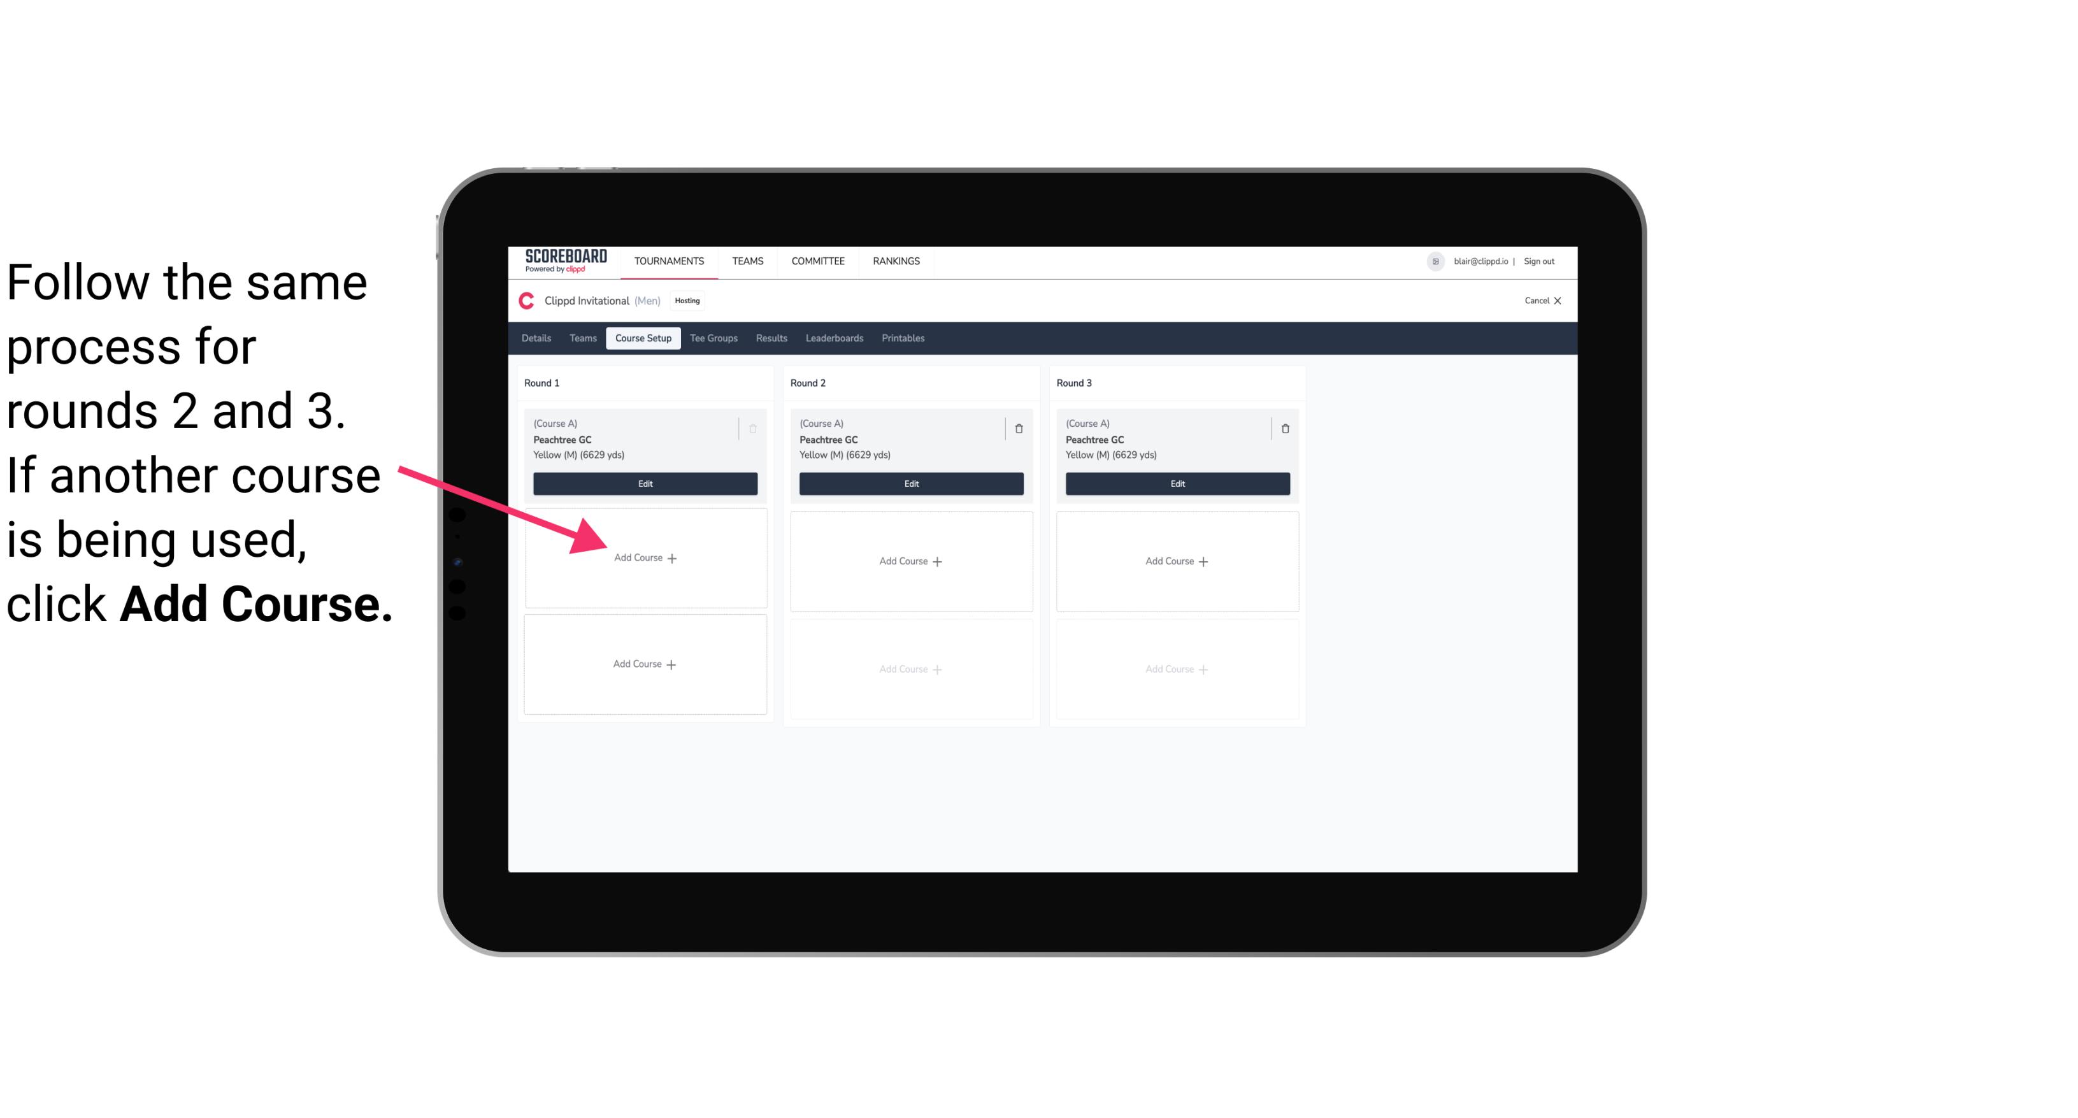The height and width of the screenshot is (1118, 2078).
Task: Click delete icon for Round 1 course
Action: click(x=754, y=428)
